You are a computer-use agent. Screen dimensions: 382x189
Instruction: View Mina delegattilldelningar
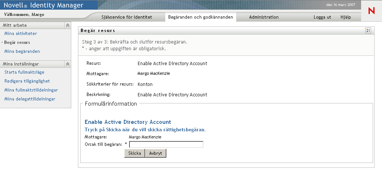coord(30,99)
